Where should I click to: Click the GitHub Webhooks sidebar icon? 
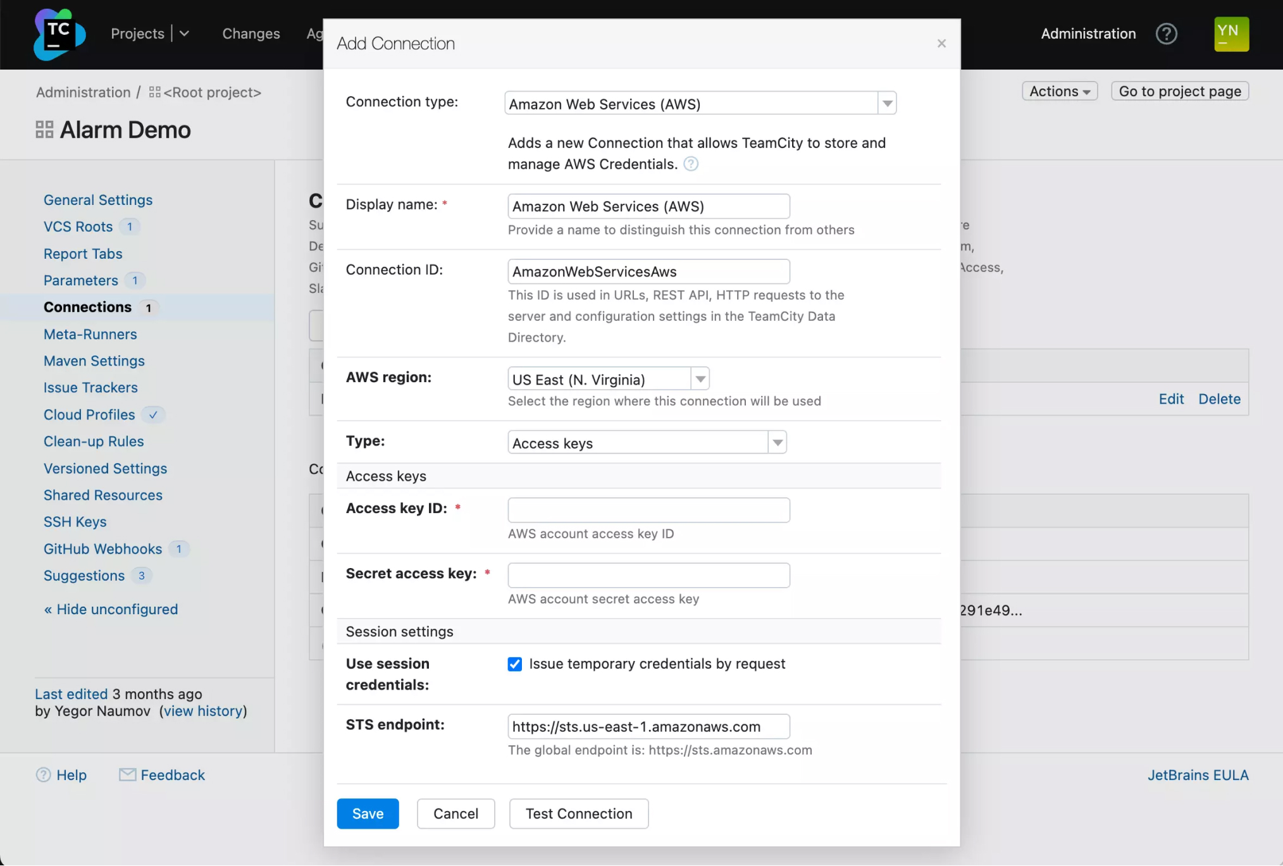(102, 549)
